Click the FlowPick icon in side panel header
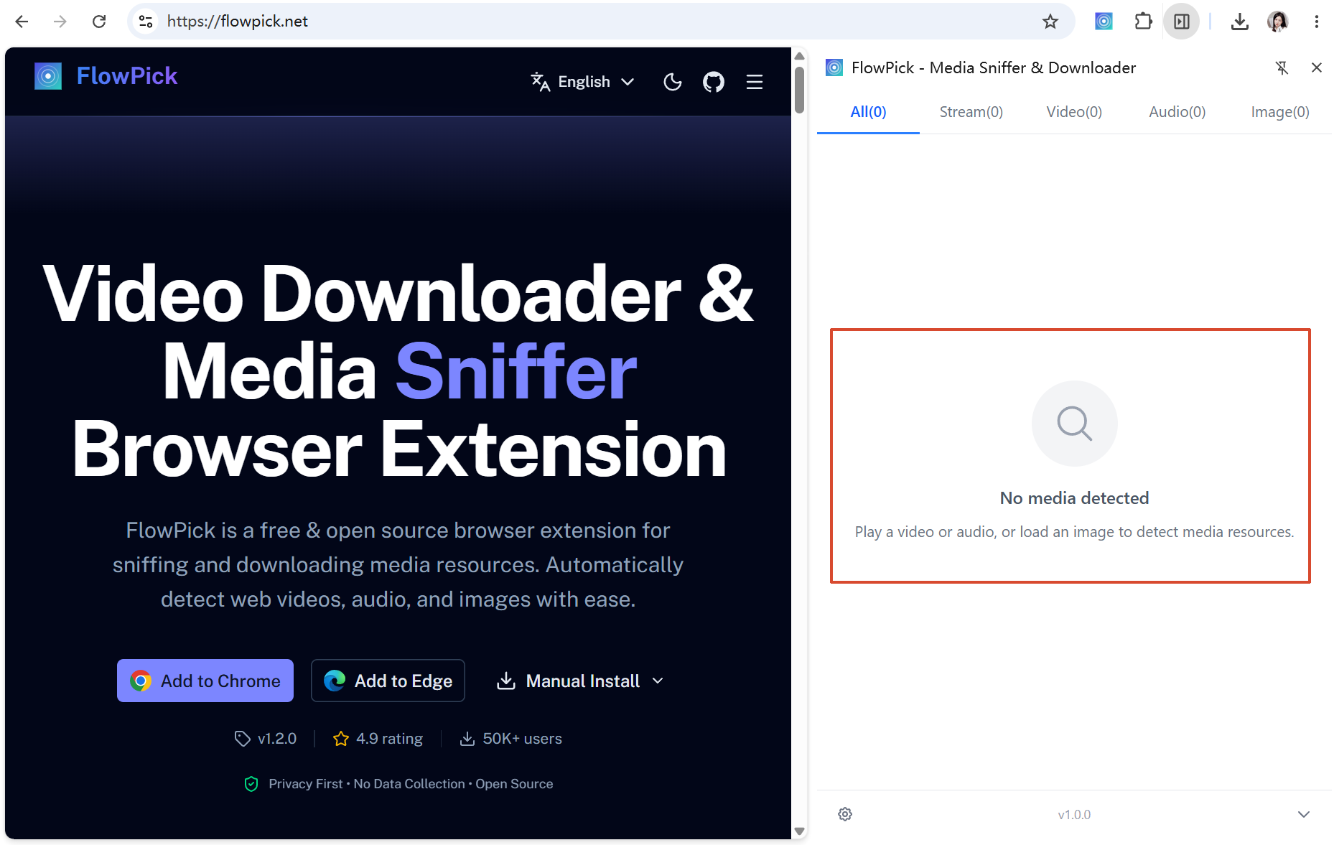1334x845 pixels. point(834,67)
